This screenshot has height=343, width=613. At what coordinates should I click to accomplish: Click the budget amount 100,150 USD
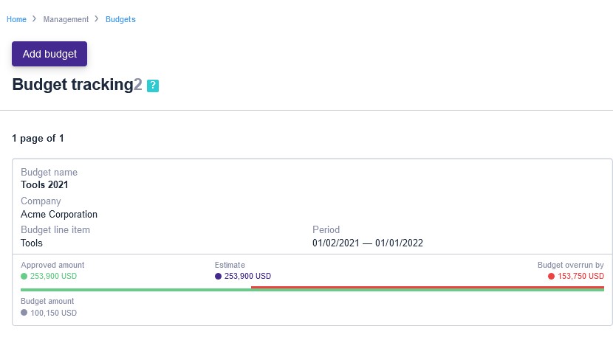click(x=54, y=313)
